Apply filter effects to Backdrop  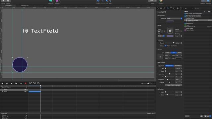[178, 66]
